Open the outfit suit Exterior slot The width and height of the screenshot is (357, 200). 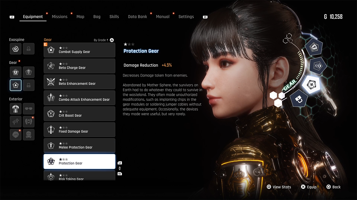[x=16, y=109]
